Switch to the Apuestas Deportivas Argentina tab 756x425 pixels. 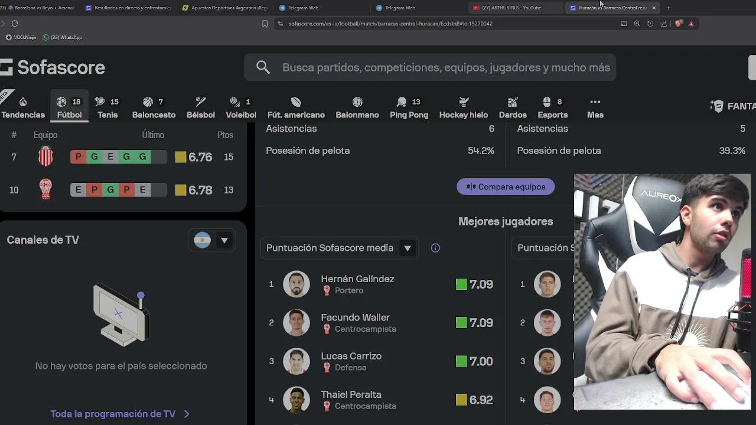(x=225, y=8)
